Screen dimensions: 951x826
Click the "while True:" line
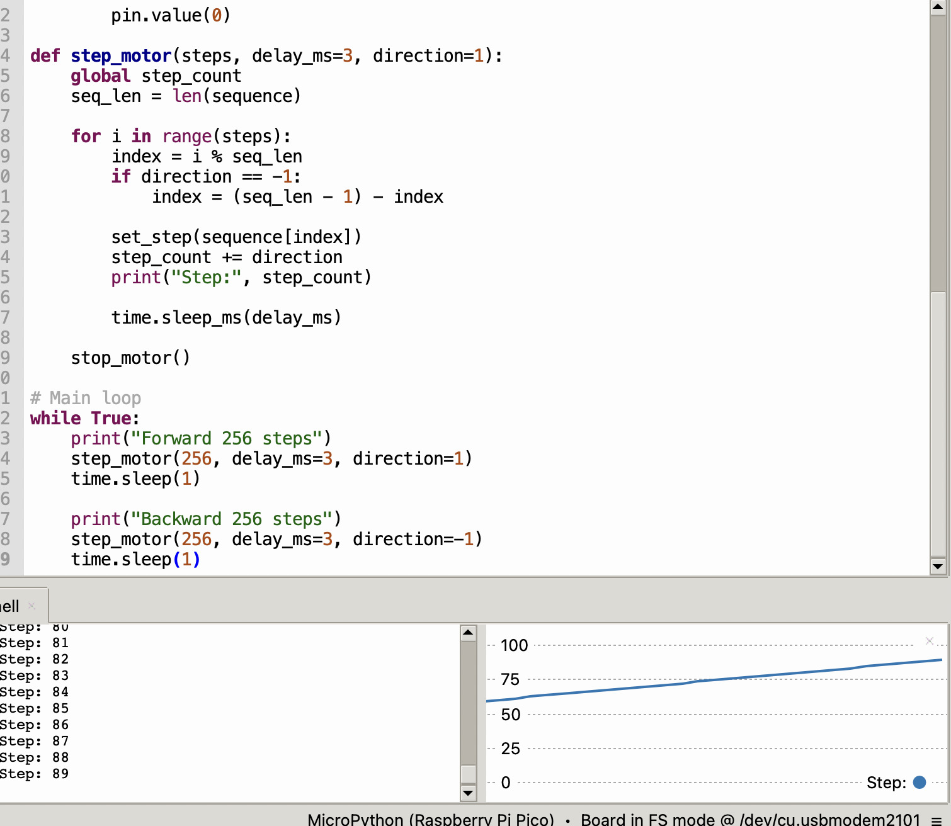pos(85,418)
